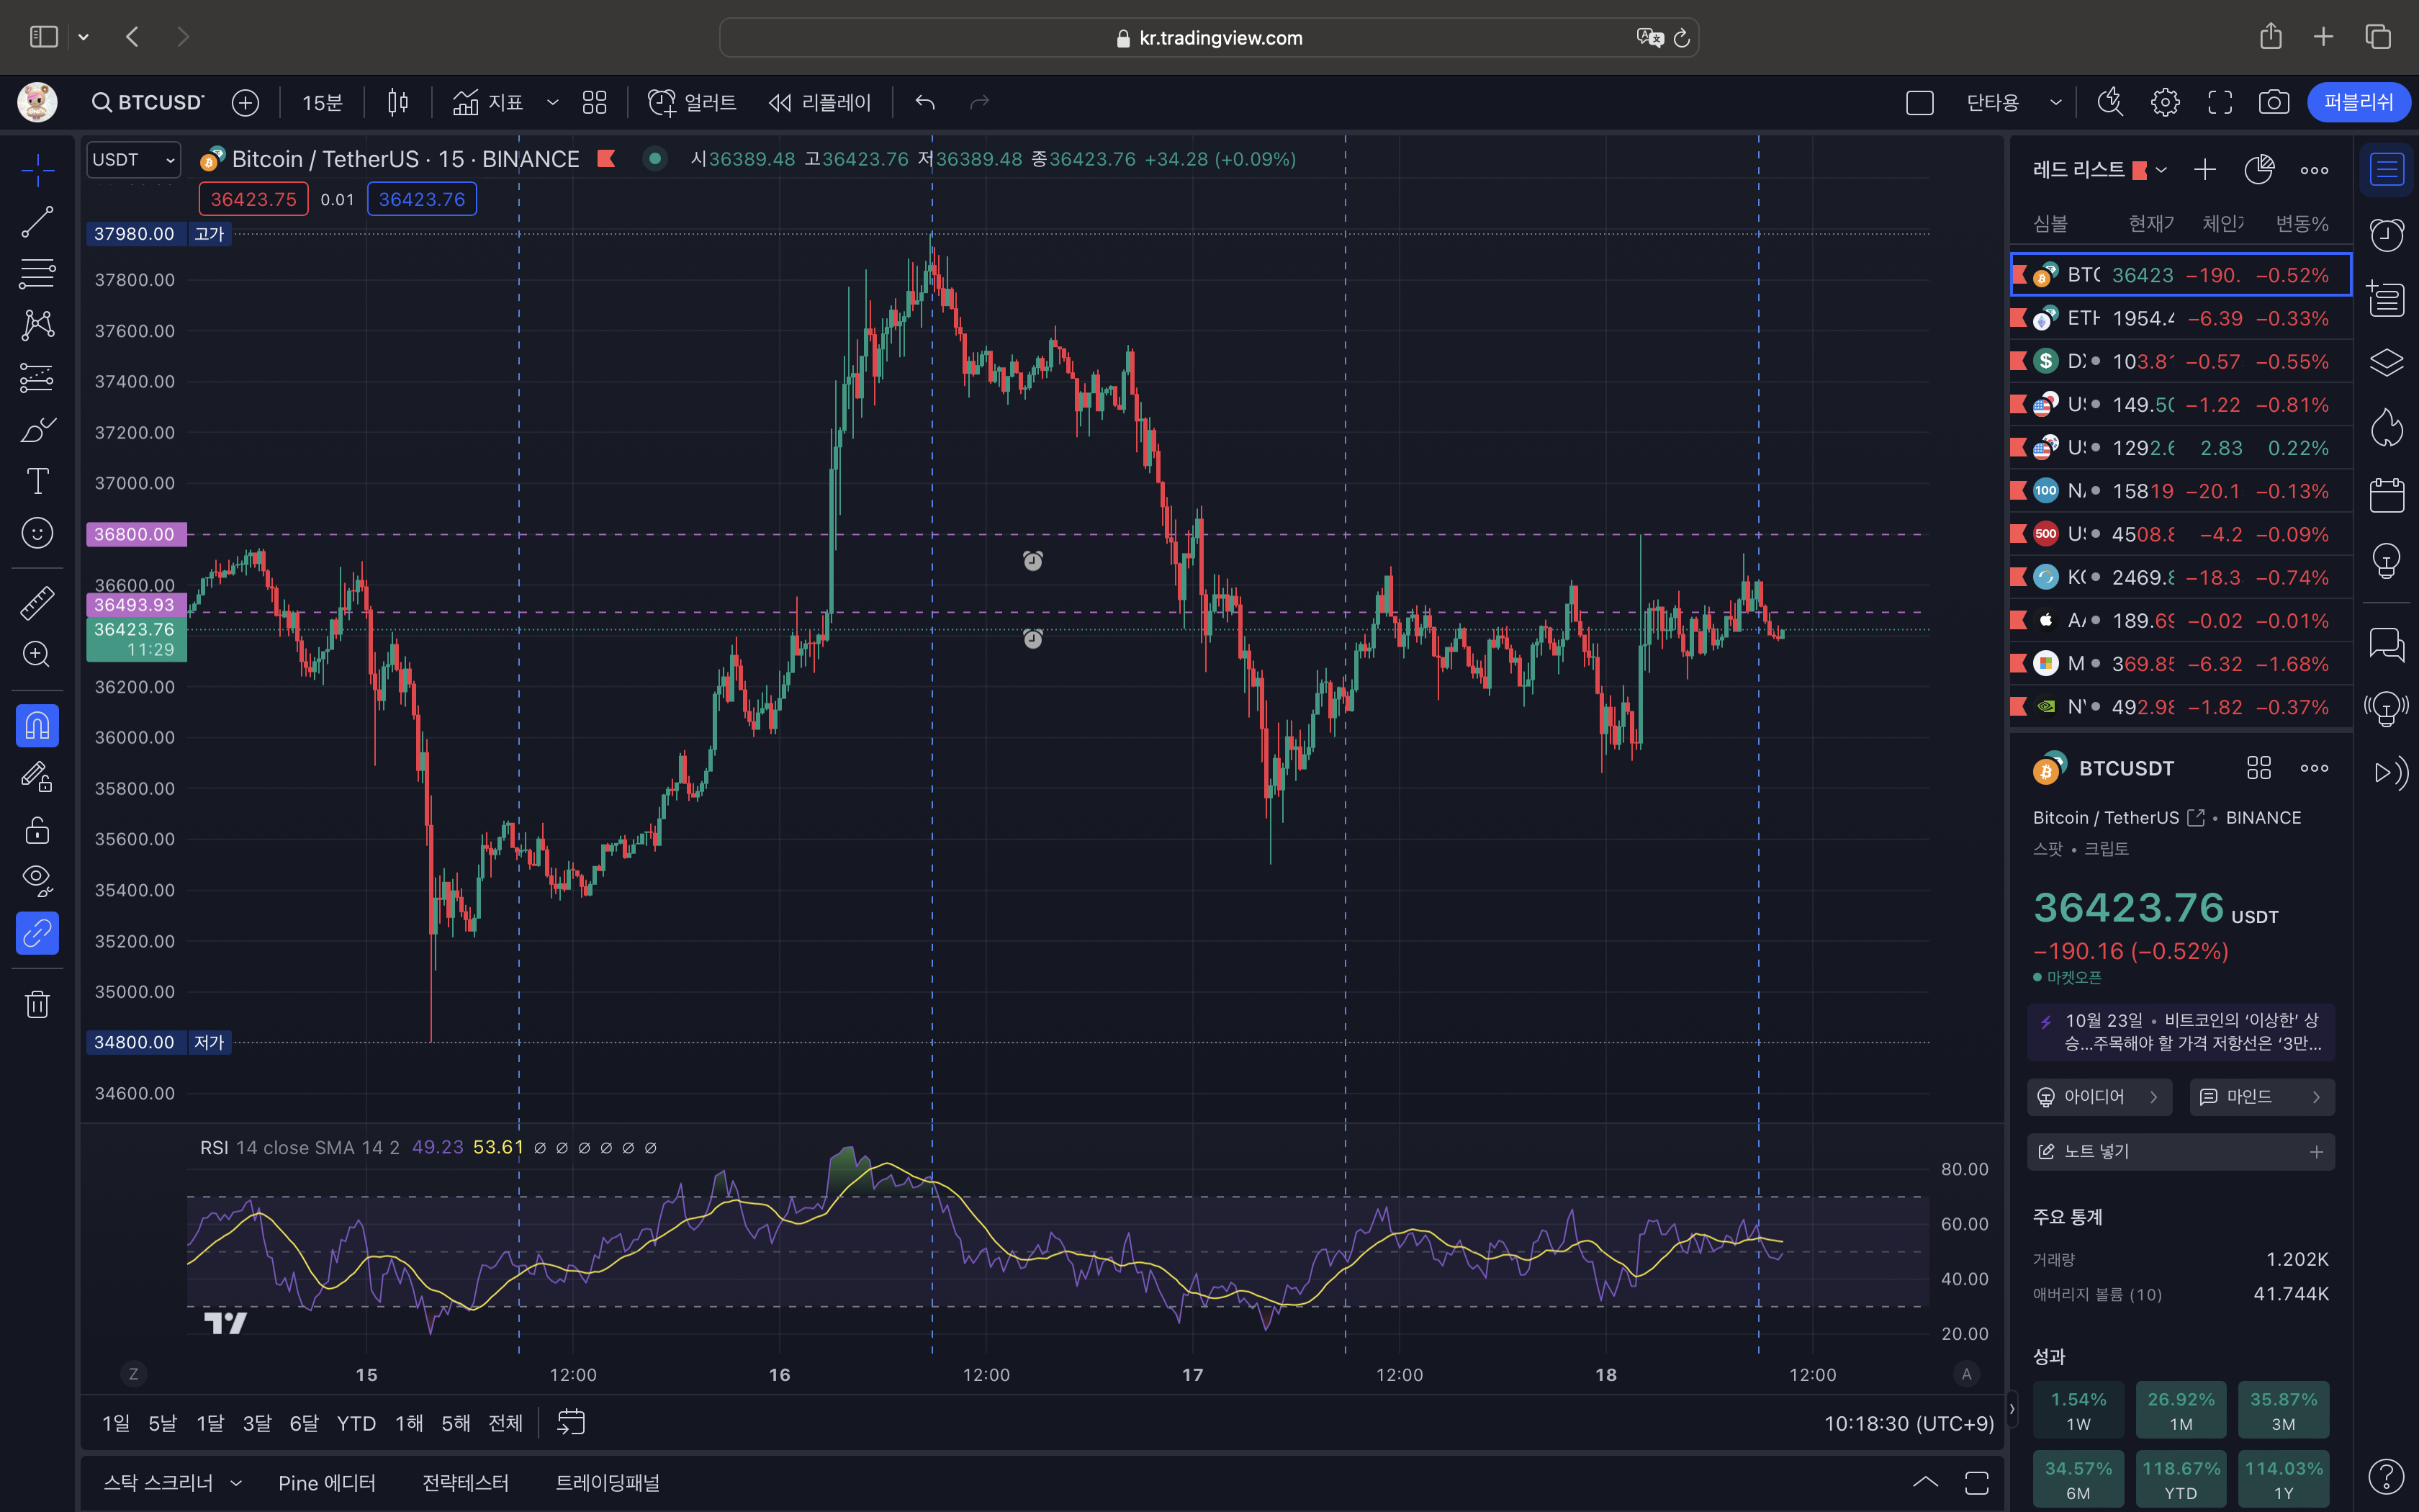Open the forecasting and measurement tools

(37, 377)
